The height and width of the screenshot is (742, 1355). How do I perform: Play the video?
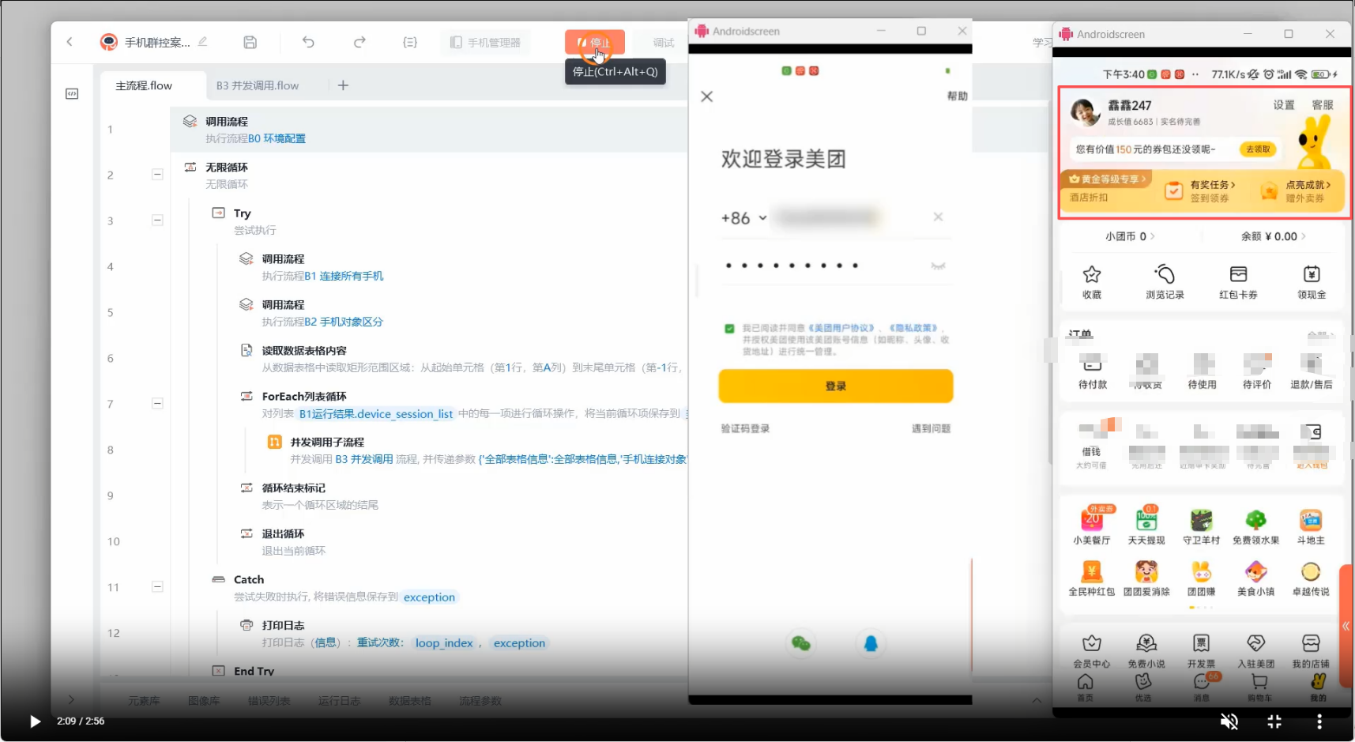[35, 721]
